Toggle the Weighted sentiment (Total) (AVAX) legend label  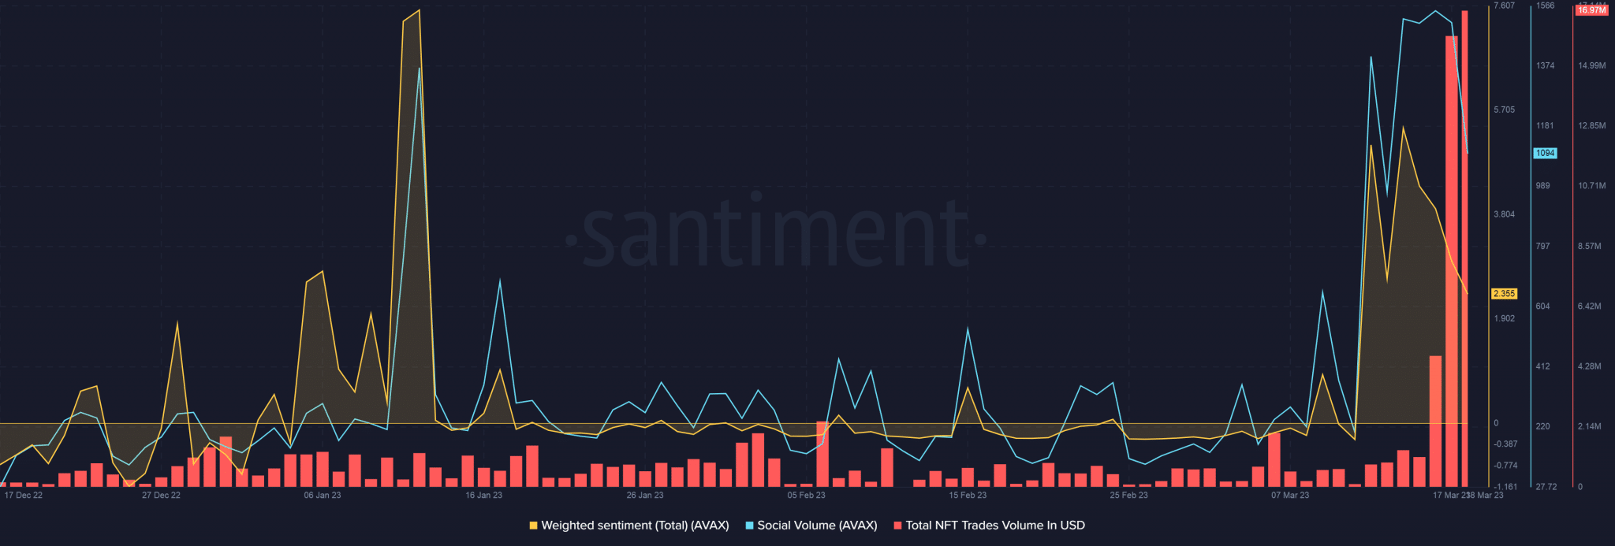635,526
